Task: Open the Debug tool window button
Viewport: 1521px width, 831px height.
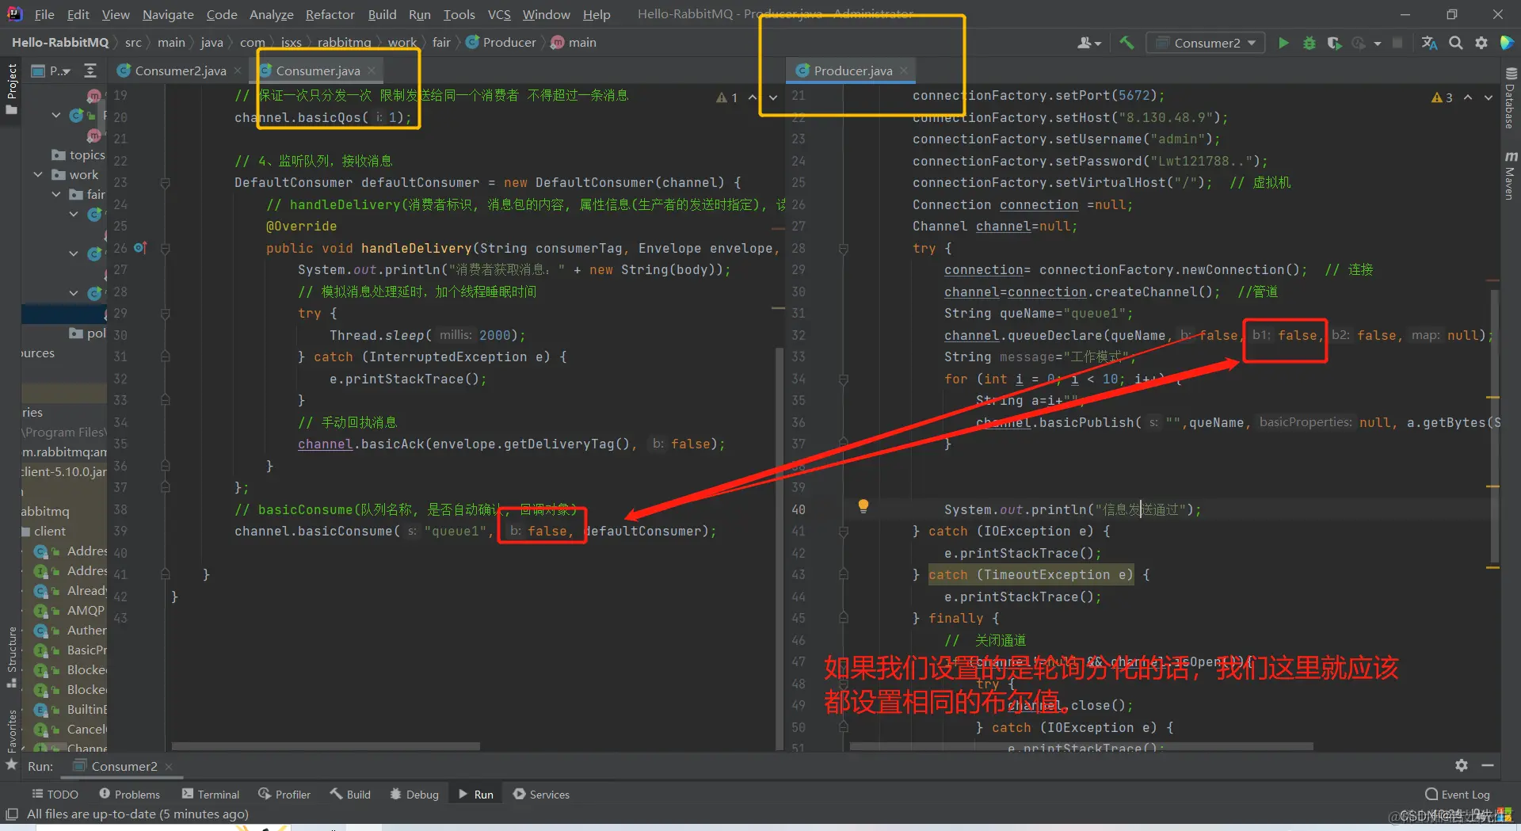Action: [x=414, y=794]
